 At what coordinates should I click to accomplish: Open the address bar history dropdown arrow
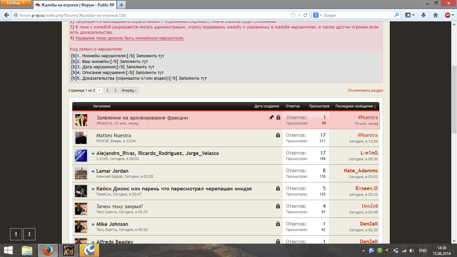click(300, 15)
